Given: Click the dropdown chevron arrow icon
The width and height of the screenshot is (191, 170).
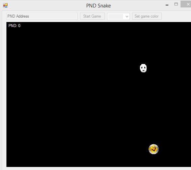Looking at the screenshot, I should coord(127,17).
